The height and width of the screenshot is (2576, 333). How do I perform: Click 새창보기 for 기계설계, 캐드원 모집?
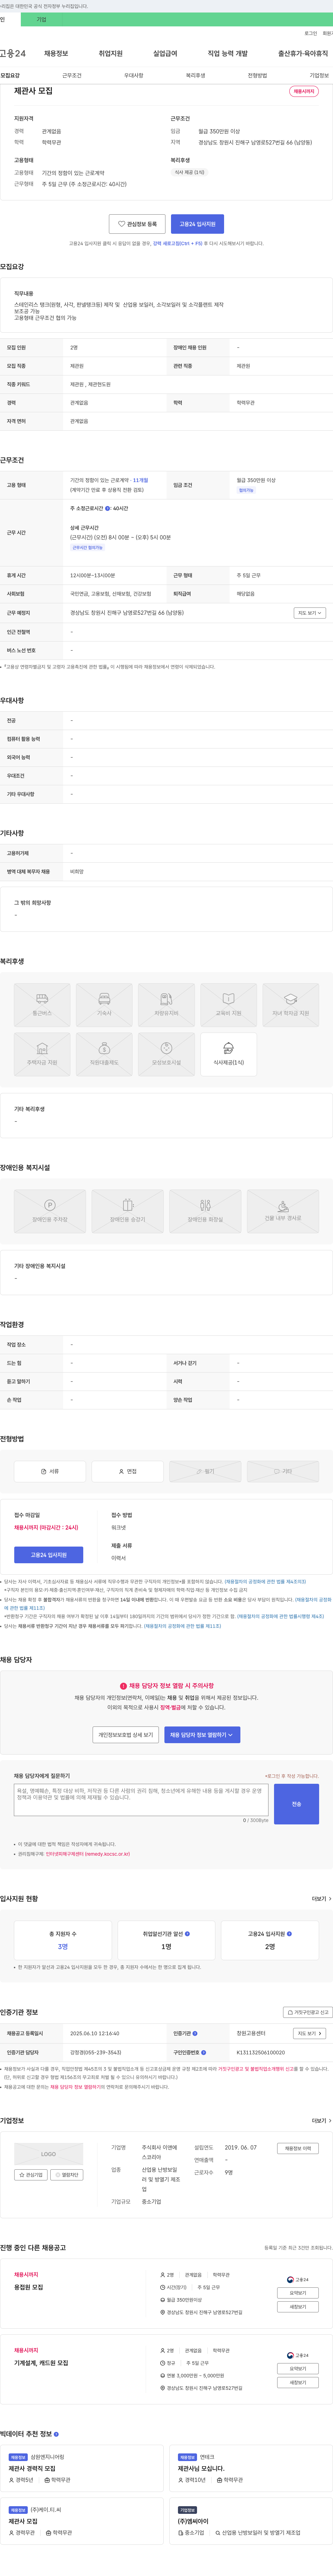298,2382
